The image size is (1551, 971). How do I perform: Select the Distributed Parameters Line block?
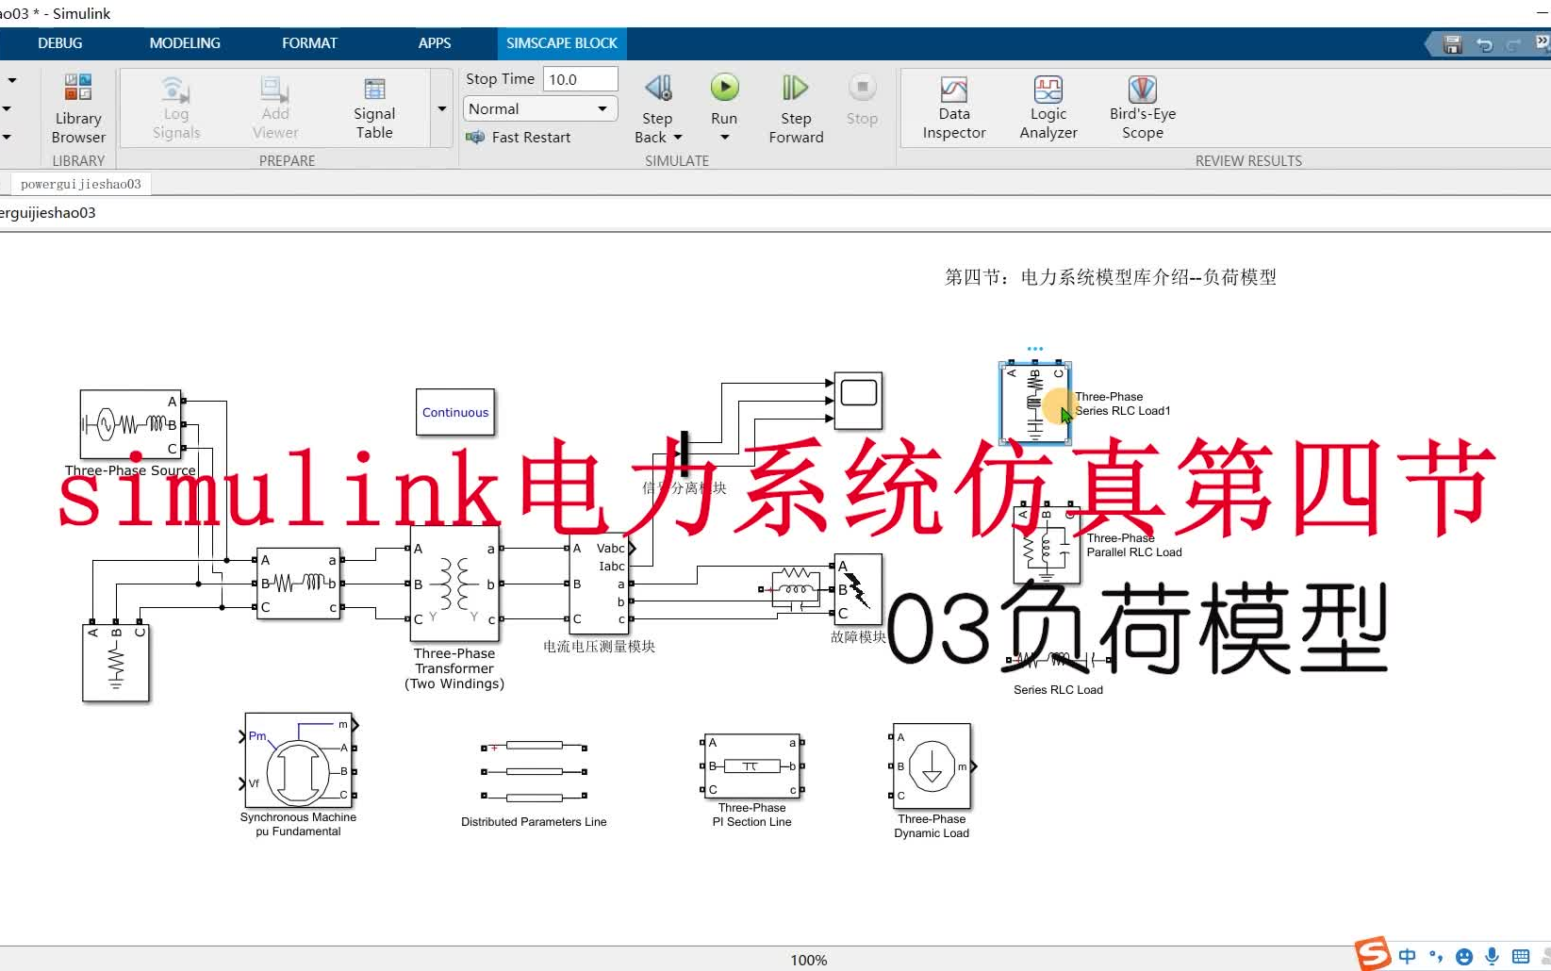click(535, 771)
